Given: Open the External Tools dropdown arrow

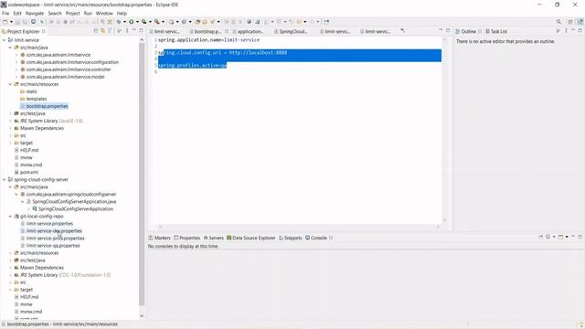Looking at the screenshot, I should [163, 22].
